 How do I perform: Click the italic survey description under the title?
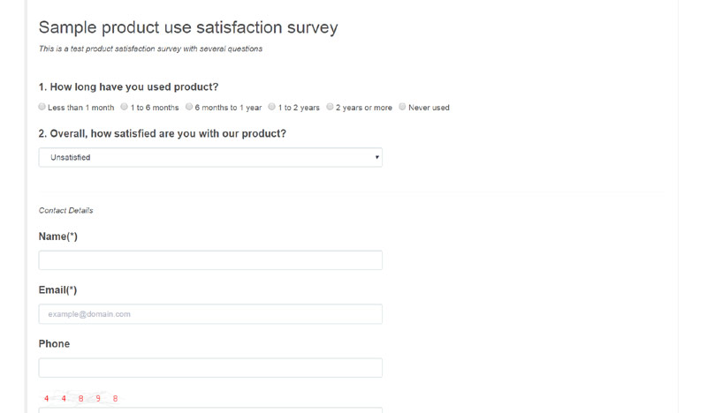150,49
